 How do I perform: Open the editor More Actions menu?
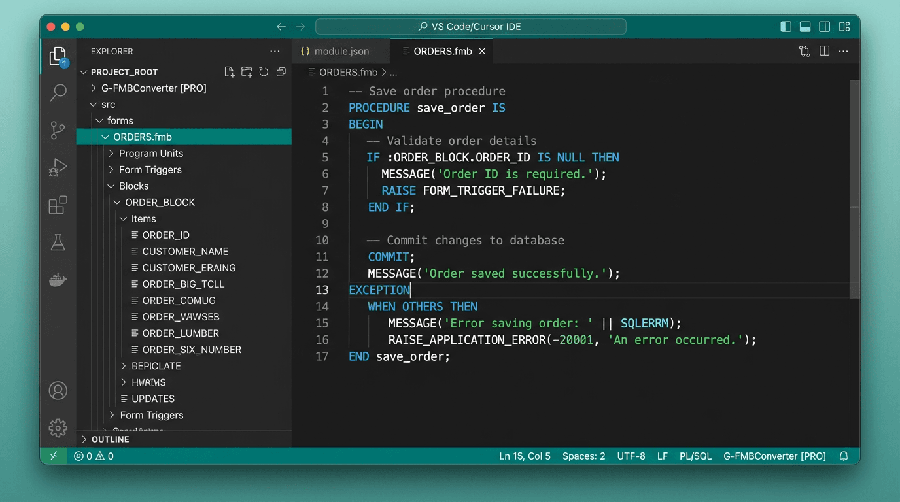(x=843, y=50)
